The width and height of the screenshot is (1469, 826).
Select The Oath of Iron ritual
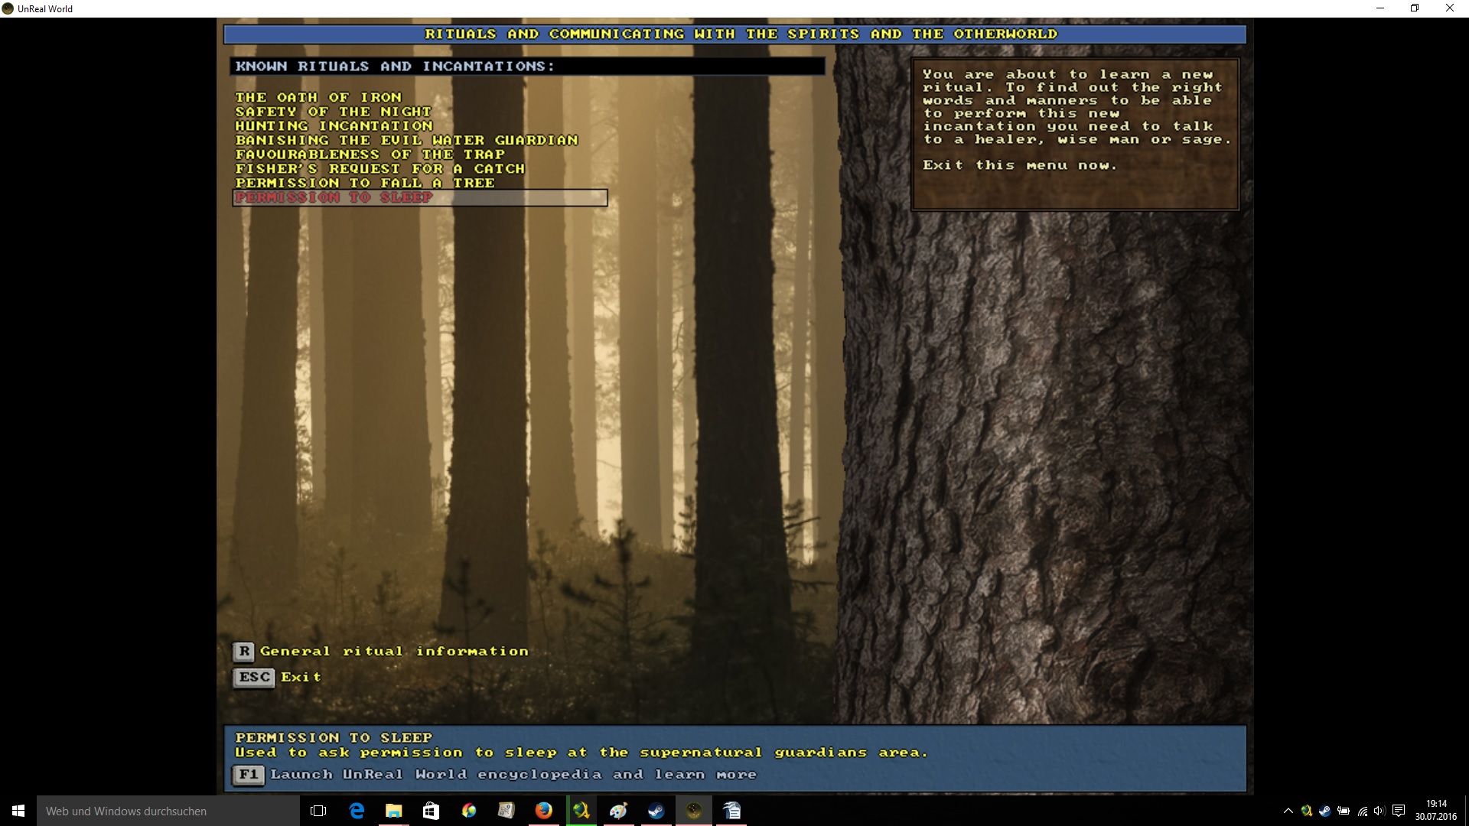coord(318,98)
